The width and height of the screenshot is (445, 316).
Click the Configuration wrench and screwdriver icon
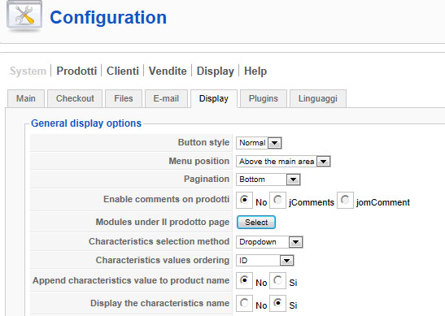(24, 16)
